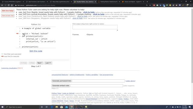
Task: Focus the permanent link text field
Action: [x=98, y=81]
